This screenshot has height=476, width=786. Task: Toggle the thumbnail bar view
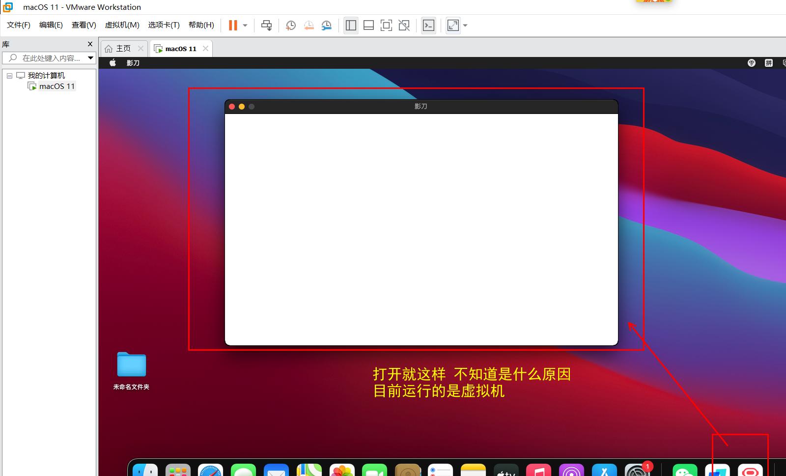click(368, 26)
